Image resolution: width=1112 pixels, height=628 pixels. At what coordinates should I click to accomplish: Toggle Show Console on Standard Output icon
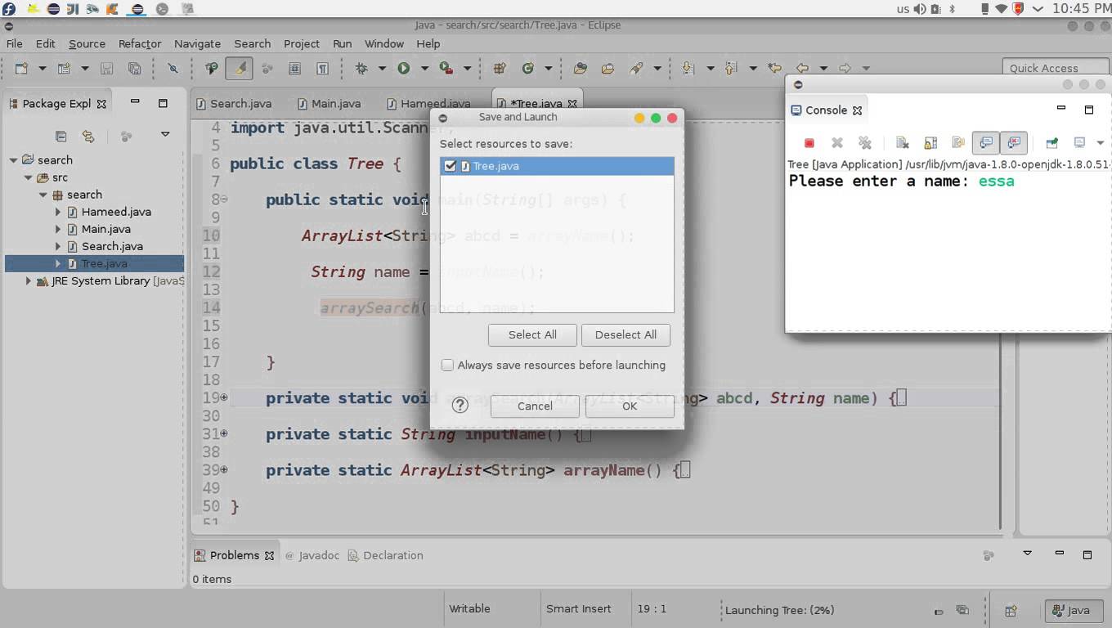985,142
